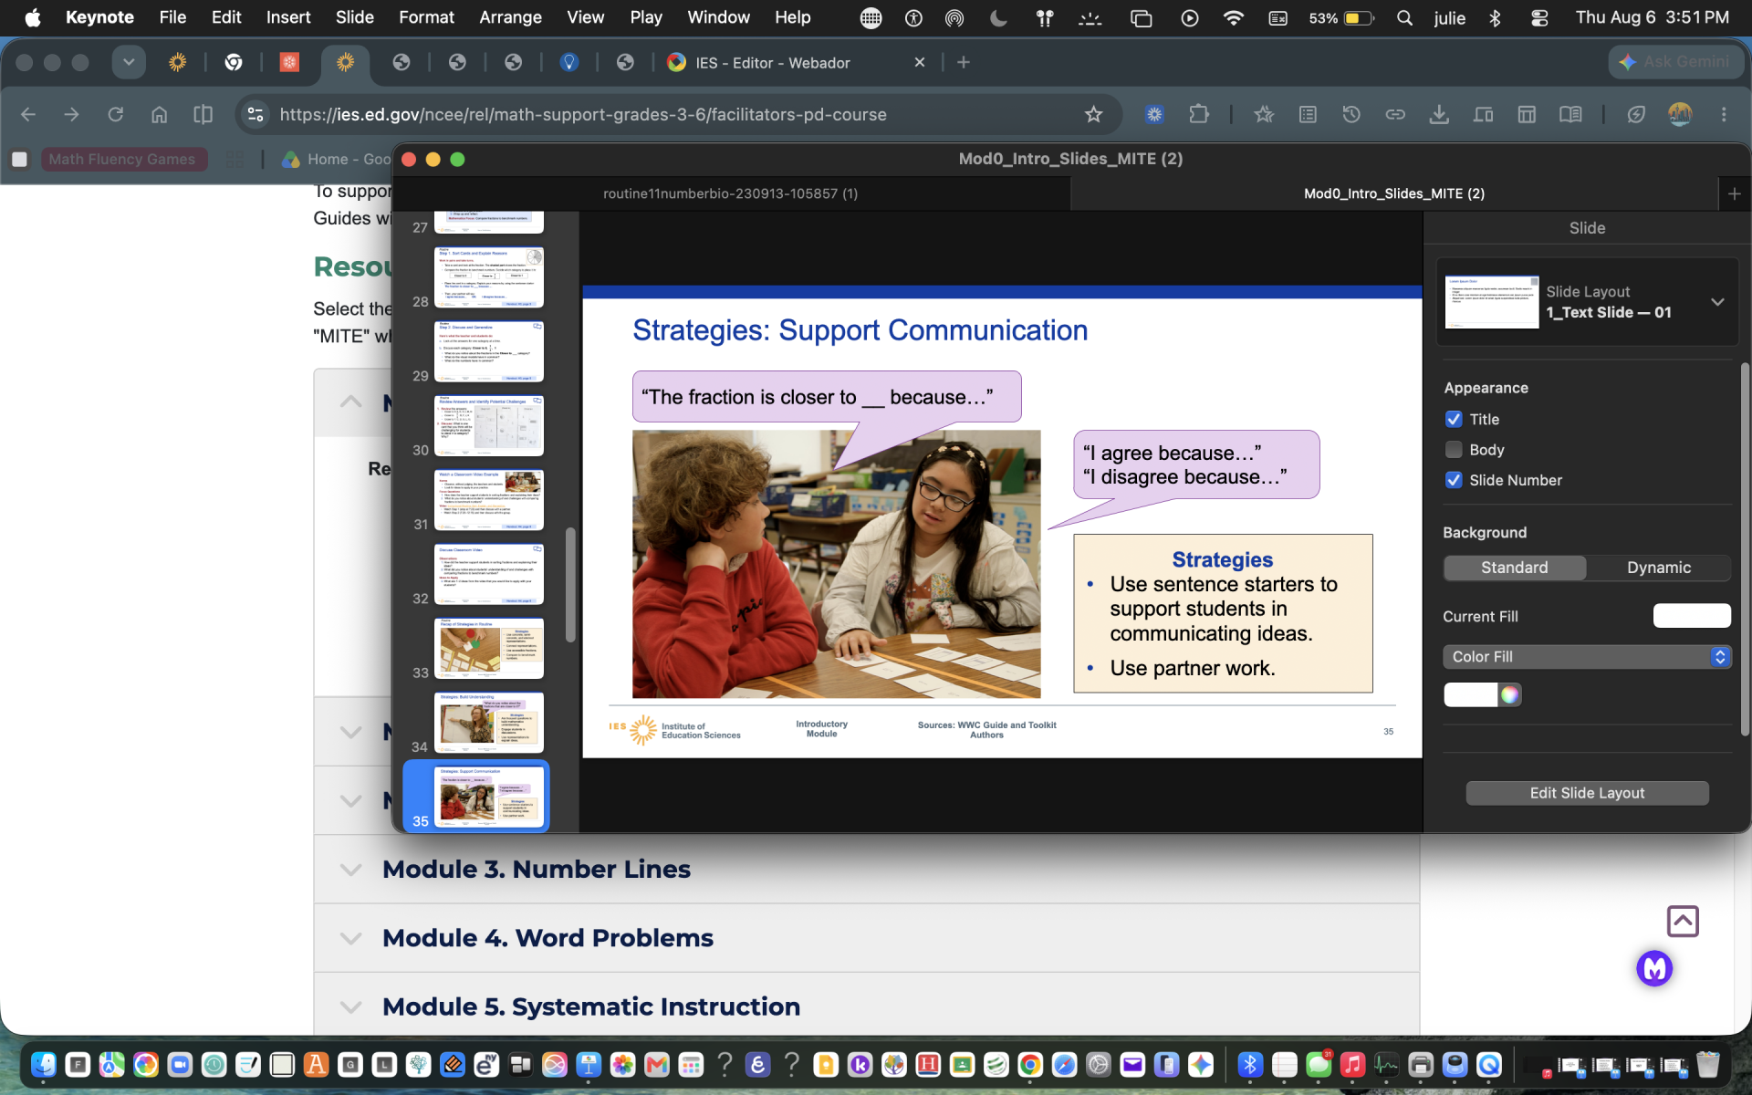Click the 'I agree because…' speech bubble
1752x1095 pixels.
(1196, 465)
